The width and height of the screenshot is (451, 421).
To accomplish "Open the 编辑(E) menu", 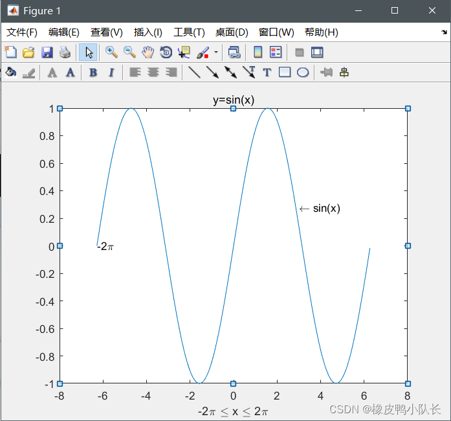I will (x=64, y=32).
